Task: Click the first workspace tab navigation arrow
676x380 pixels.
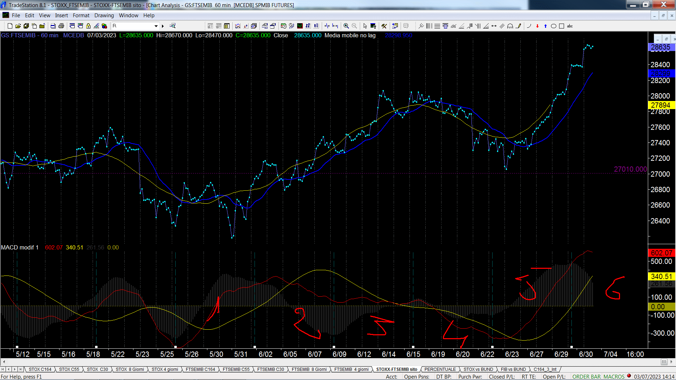Action: click(x=3, y=369)
